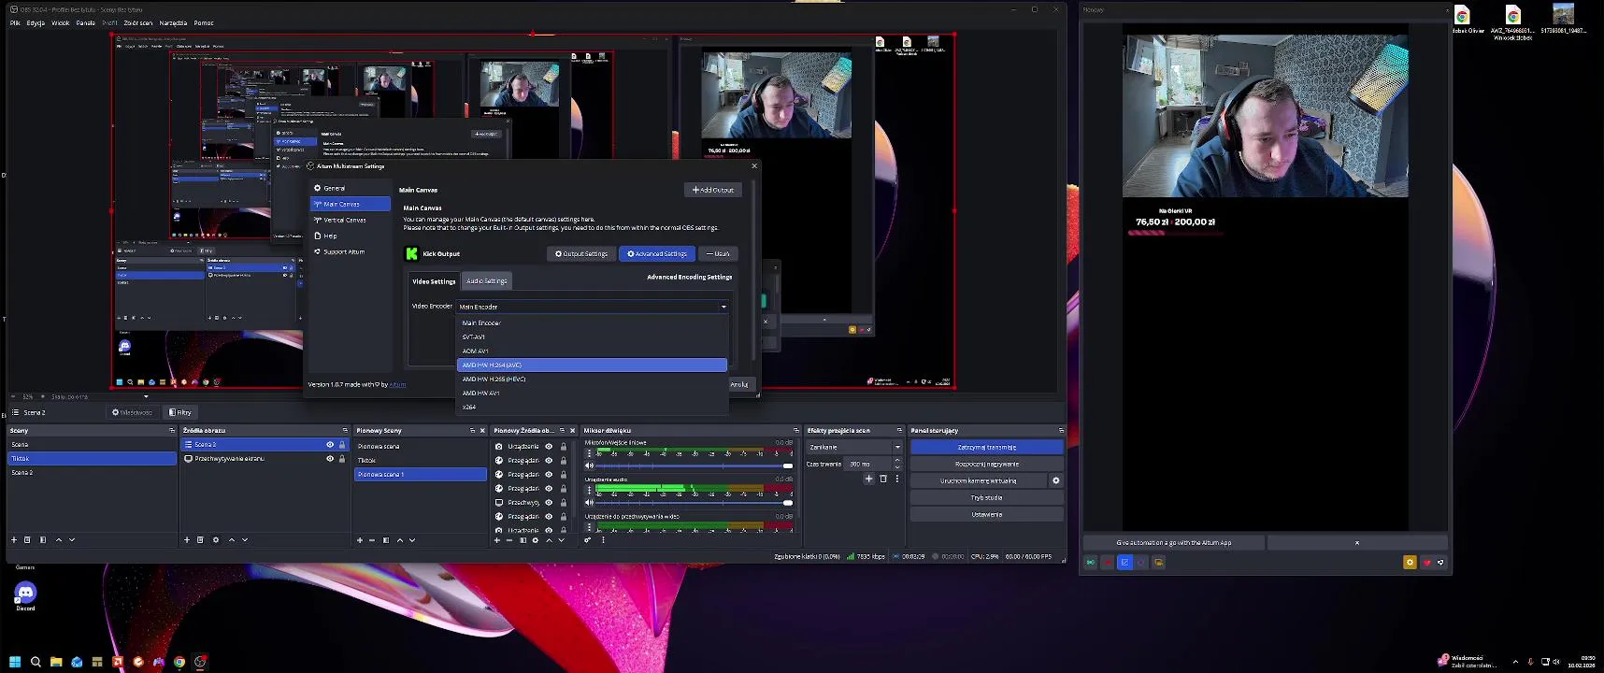Add a source in Źródła obrazu panel
Screen dimensions: 1604x673
pyautogui.click(x=187, y=539)
